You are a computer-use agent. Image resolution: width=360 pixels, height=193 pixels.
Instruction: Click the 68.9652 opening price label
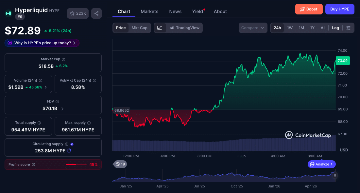[122, 110]
